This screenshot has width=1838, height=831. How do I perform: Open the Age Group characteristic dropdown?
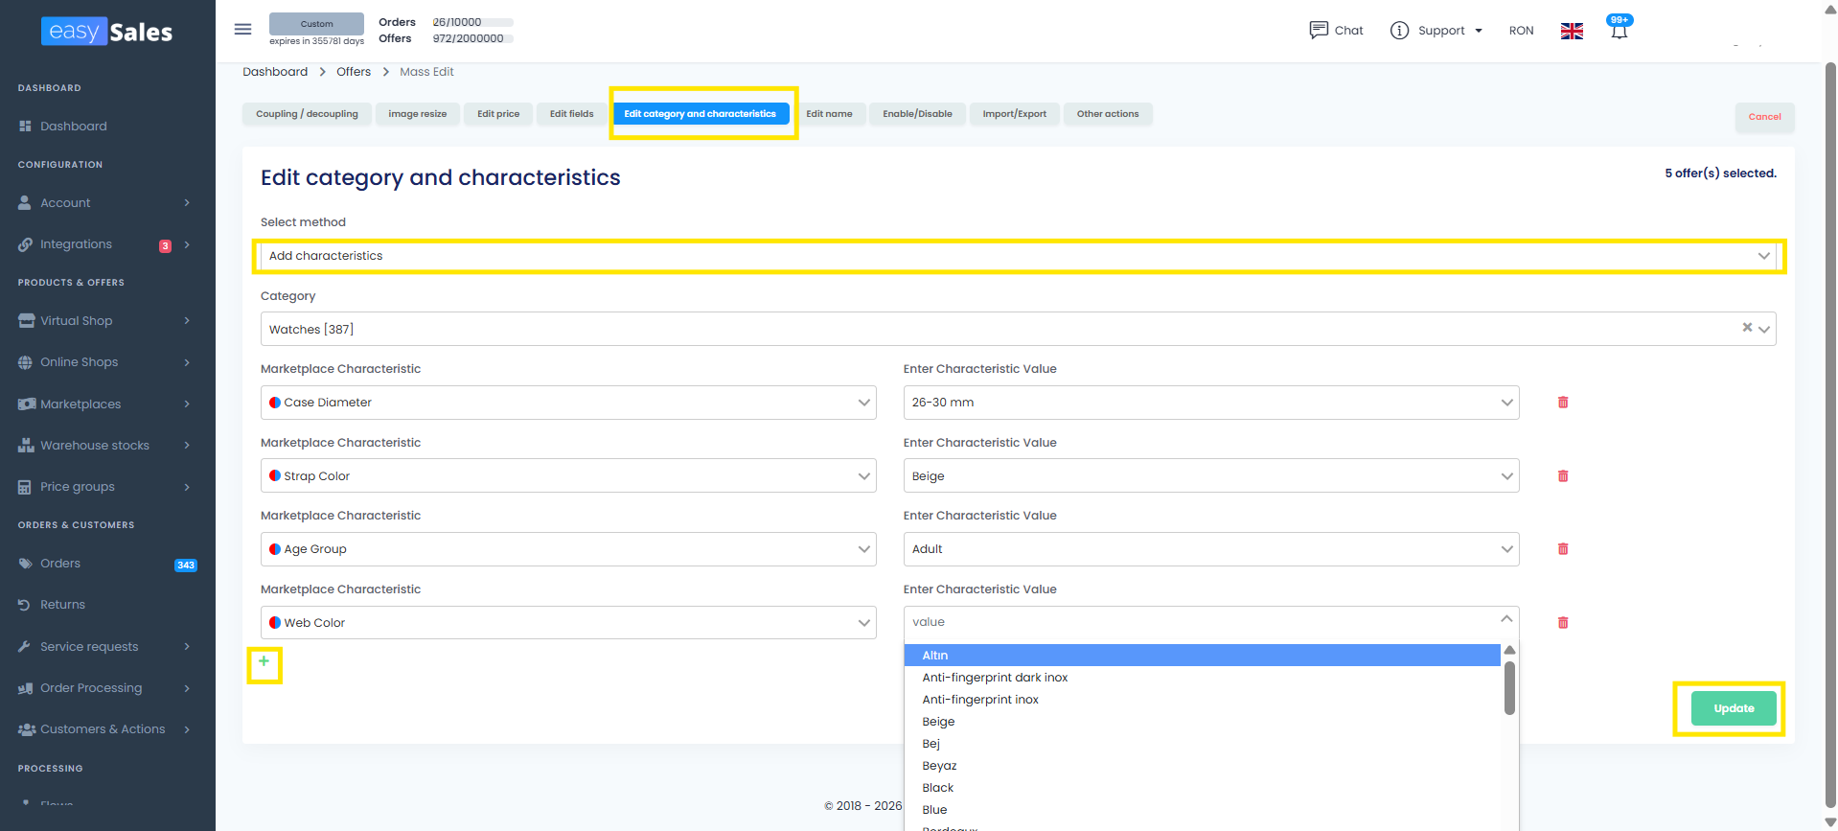[568, 549]
